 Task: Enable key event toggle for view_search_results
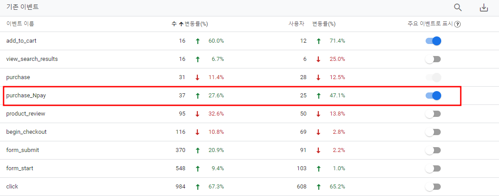click(x=433, y=59)
